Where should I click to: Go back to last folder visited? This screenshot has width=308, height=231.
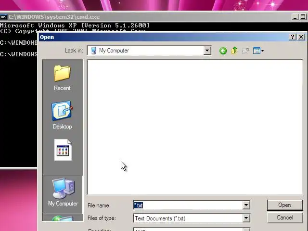coord(223,51)
